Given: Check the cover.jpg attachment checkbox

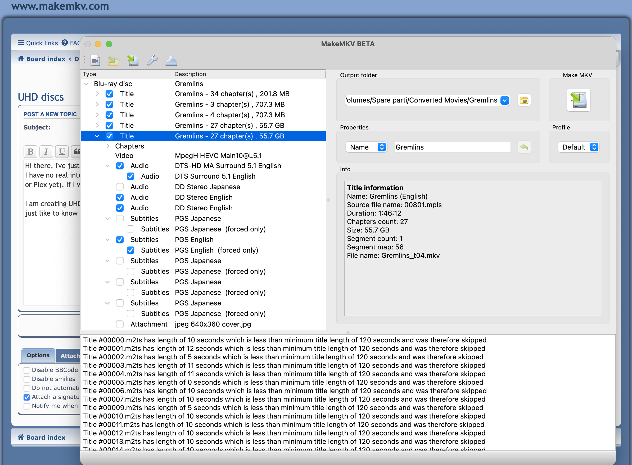Looking at the screenshot, I should pos(120,324).
